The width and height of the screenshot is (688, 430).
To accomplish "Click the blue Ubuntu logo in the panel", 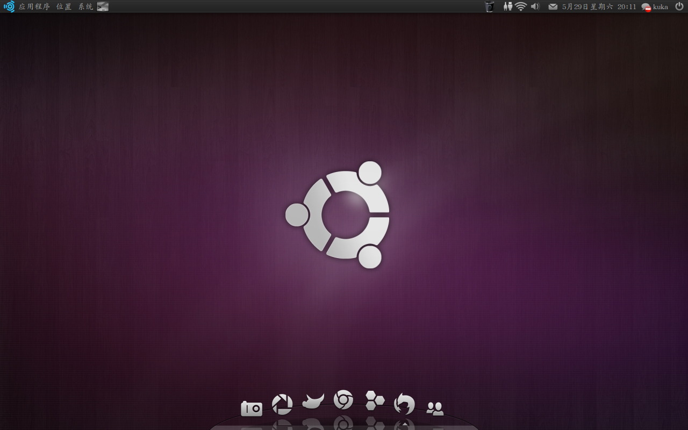I will pyautogui.click(x=9, y=6).
